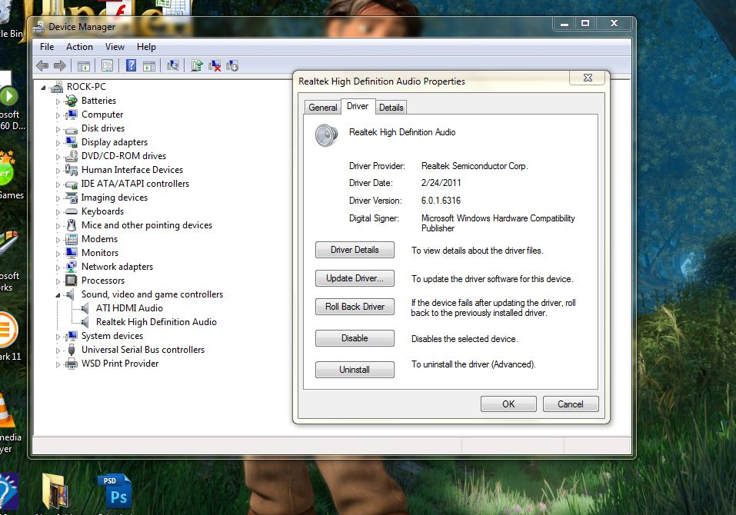Click the System devices tree label
The width and height of the screenshot is (736, 515).
pos(112,336)
